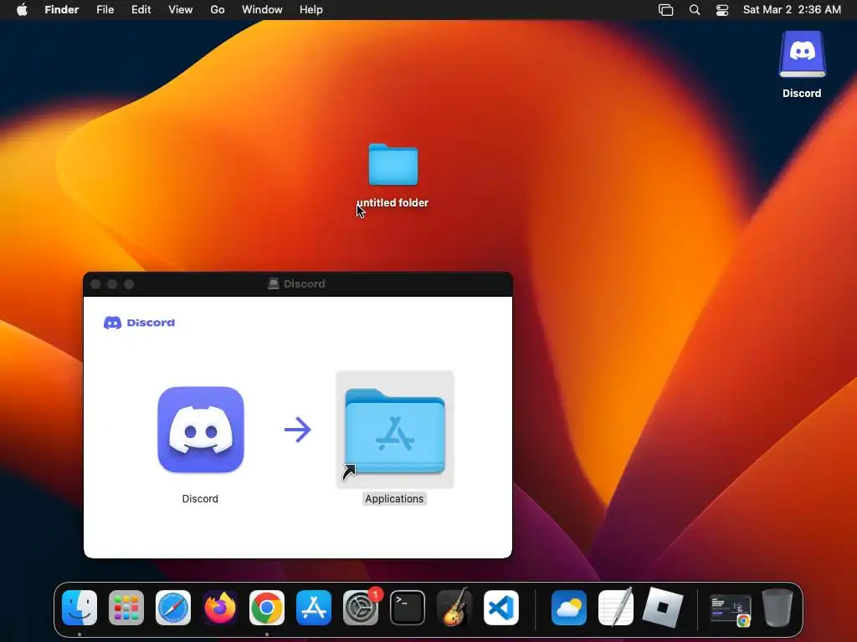857x642 pixels.
Task: Select the Applications folder shortcut in installer
Action: (395, 430)
